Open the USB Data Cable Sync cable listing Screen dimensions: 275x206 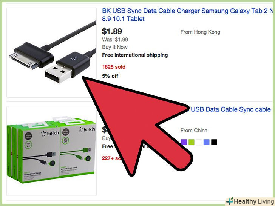(x=230, y=109)
